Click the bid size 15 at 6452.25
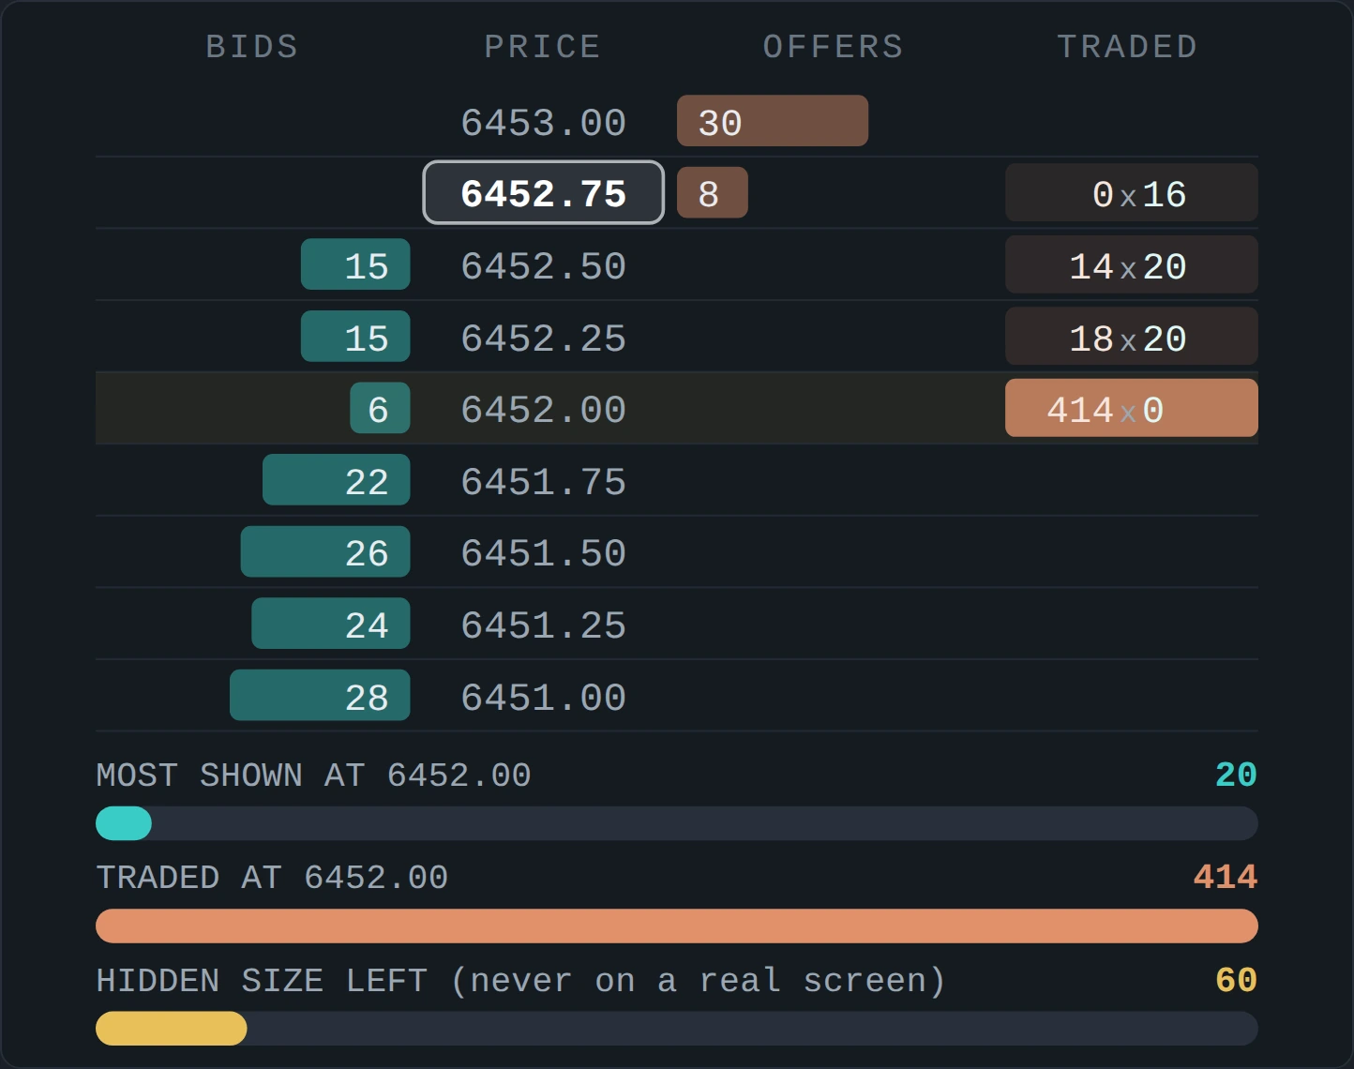The image size is (1354, 1069). coord(355,337)
